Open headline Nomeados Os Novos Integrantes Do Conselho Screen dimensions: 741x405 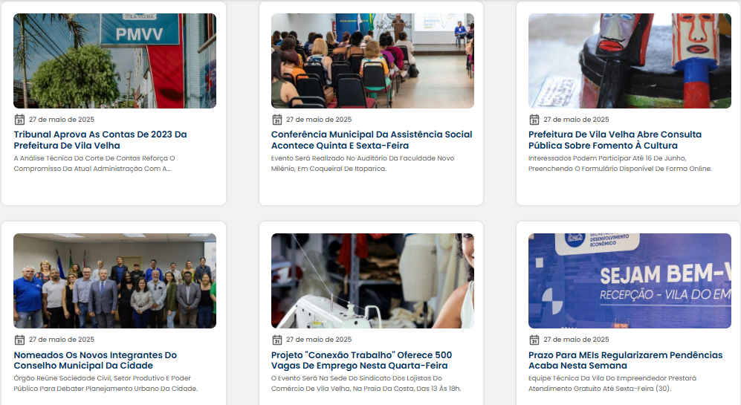pos(95,360)
